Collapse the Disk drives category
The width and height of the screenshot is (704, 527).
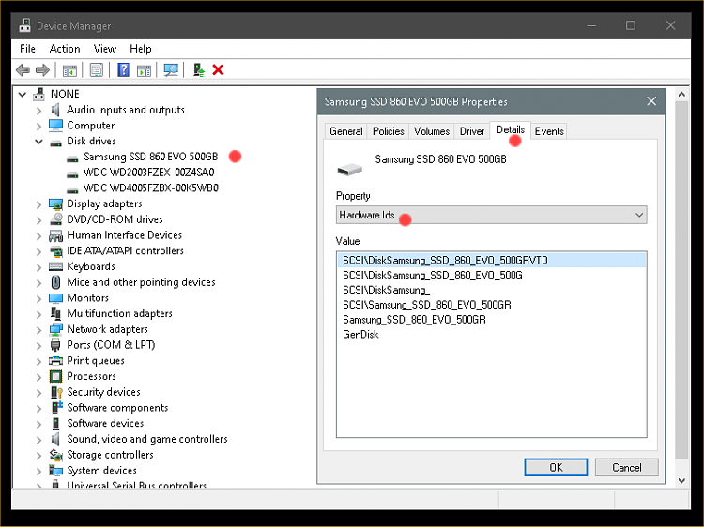[x=39, y=142]
